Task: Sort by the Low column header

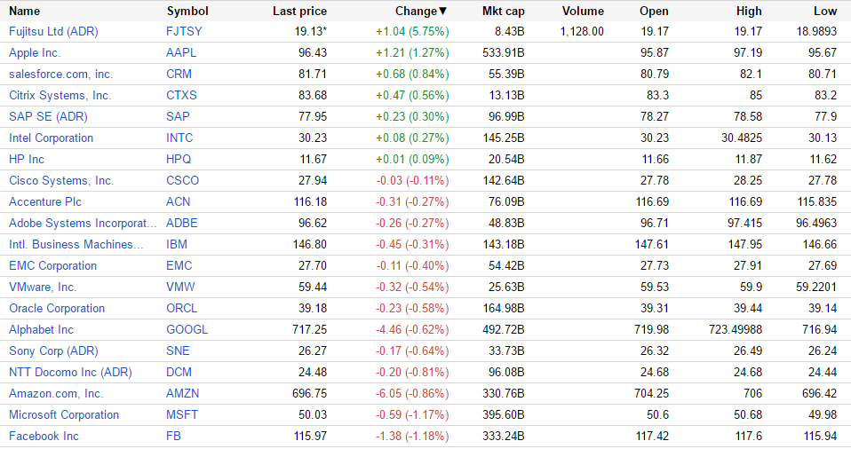Action: (825, 11)
